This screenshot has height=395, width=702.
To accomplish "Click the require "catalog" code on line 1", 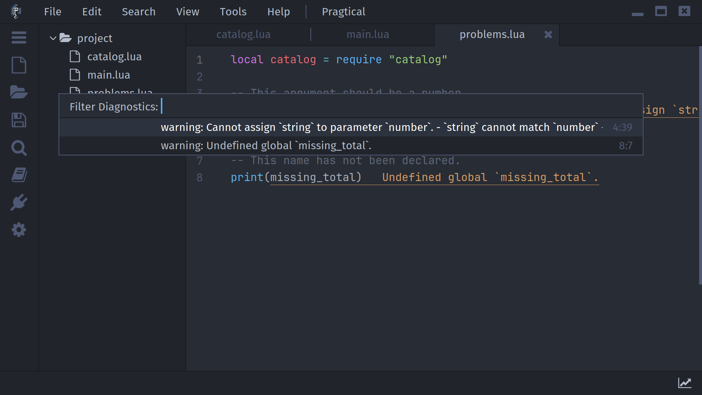I will (x=392, y=60).
